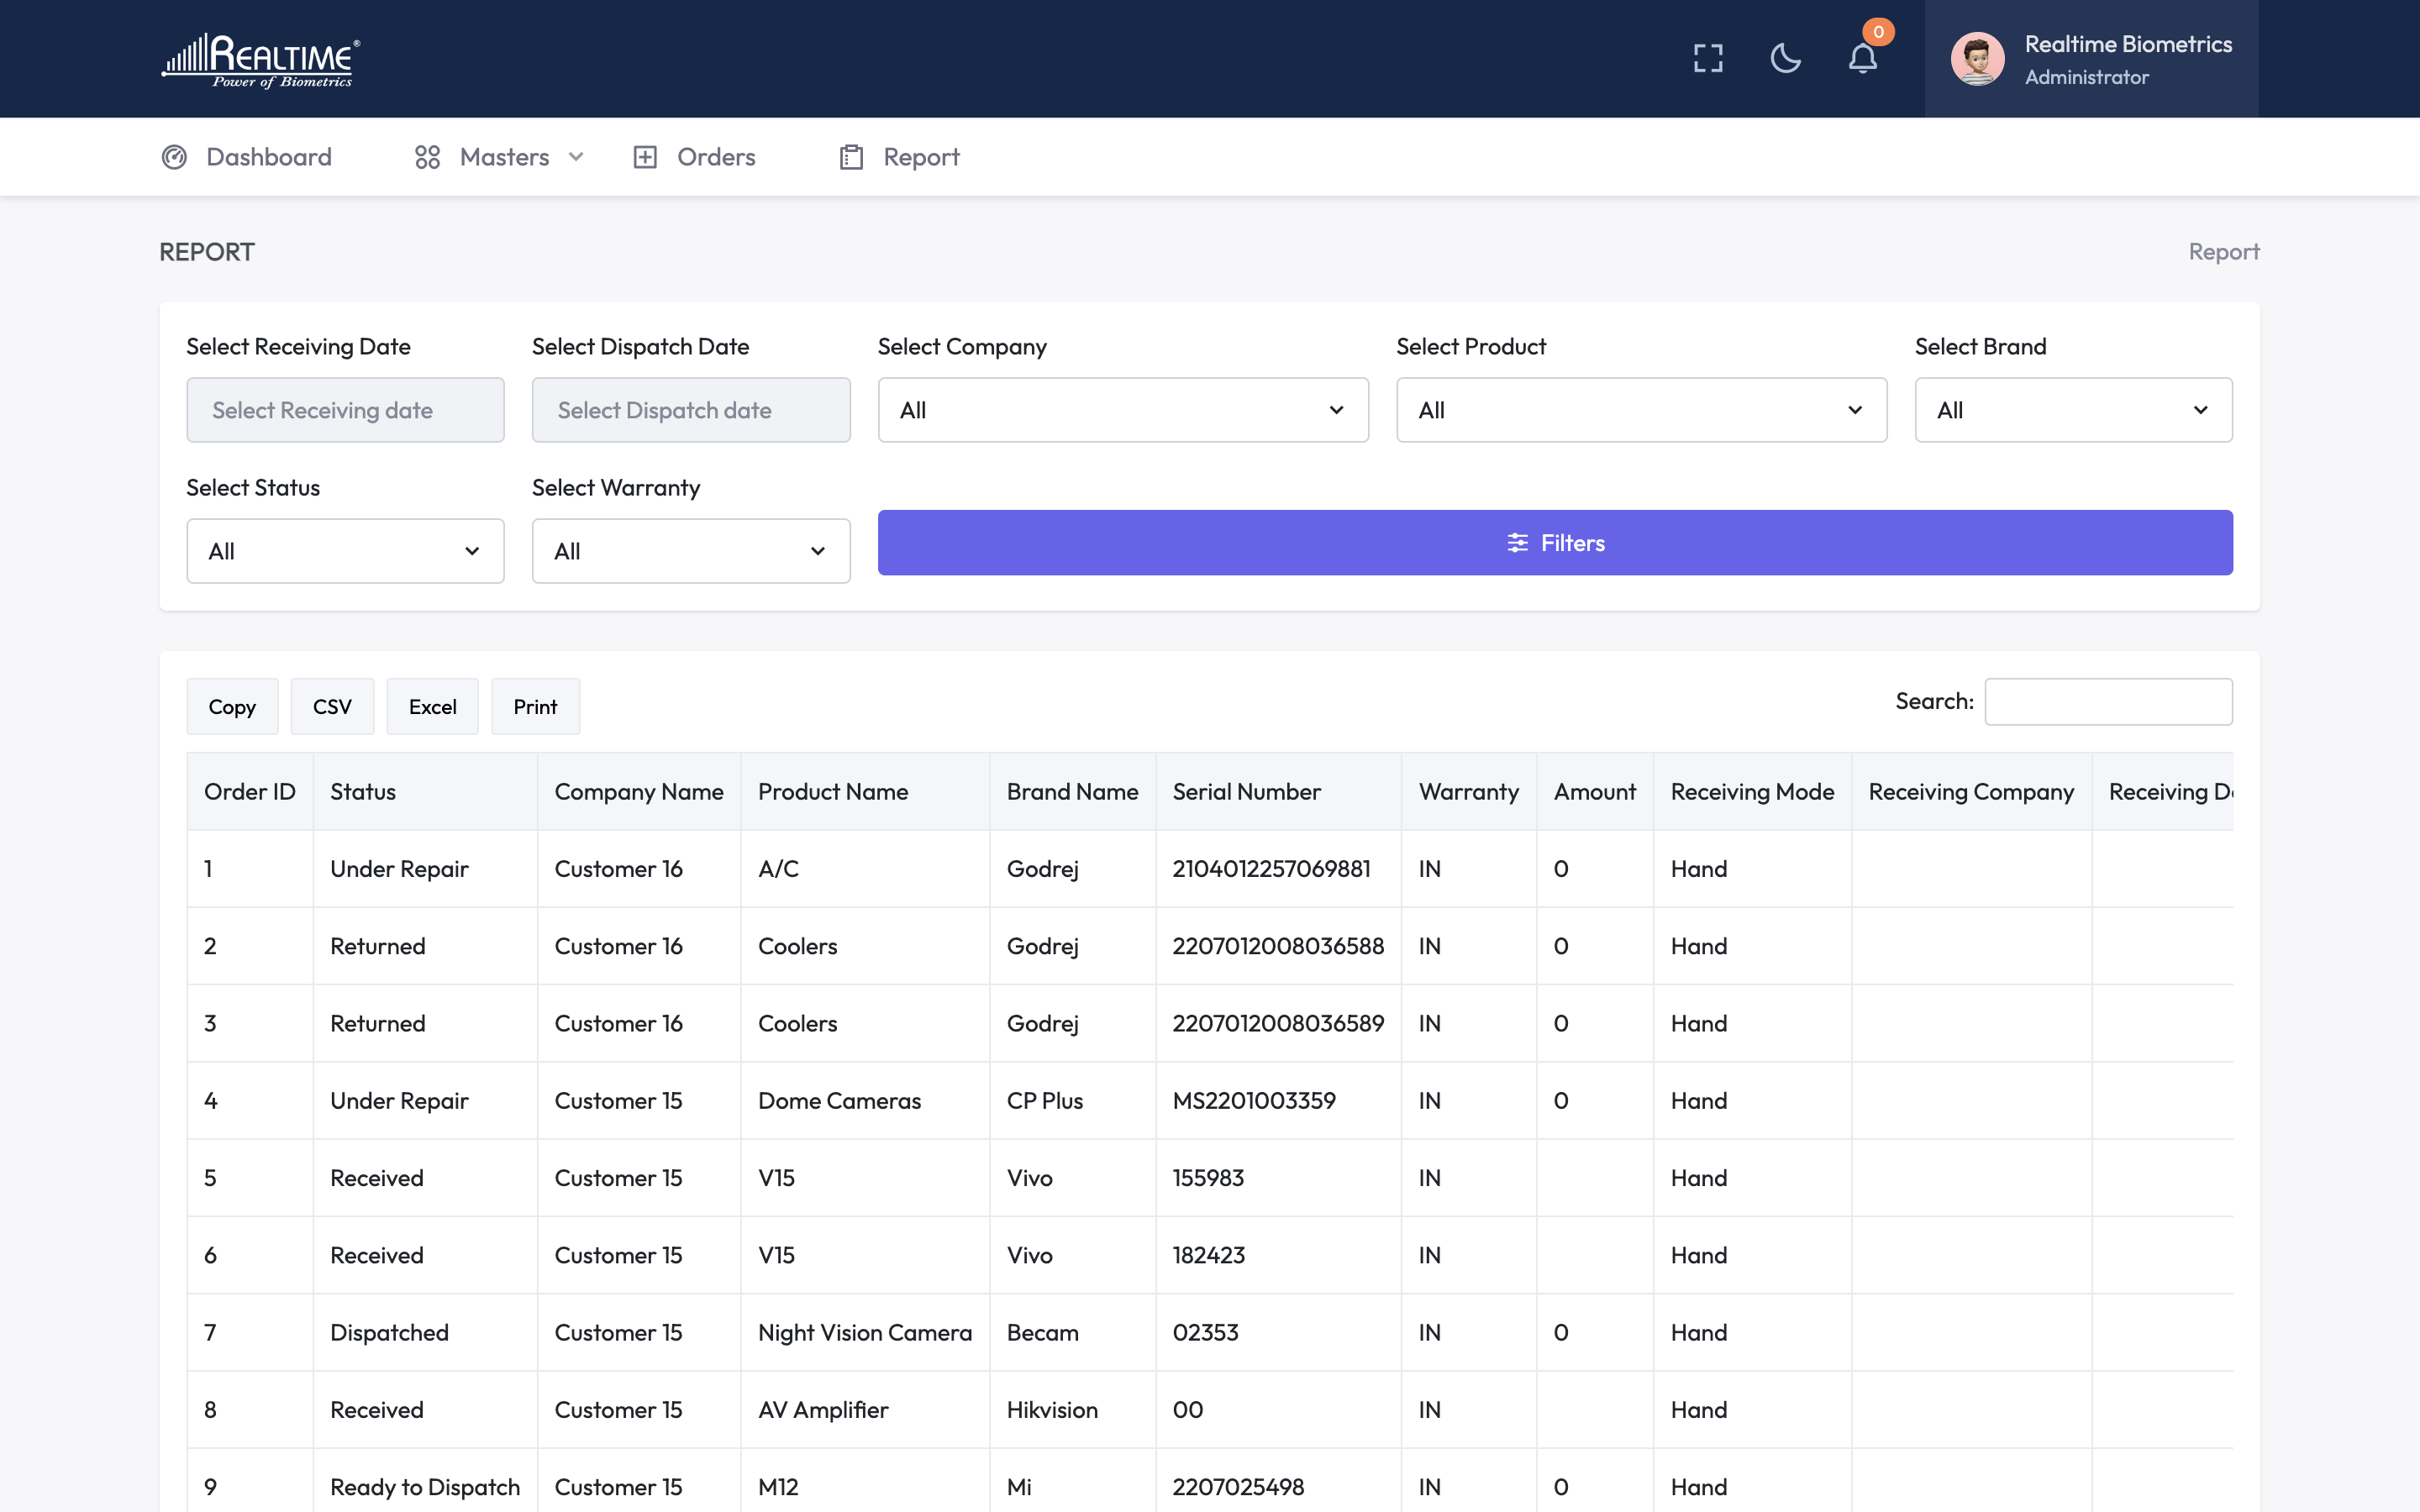Click the fullscreen toggle icon

(x=1708, y=58)
